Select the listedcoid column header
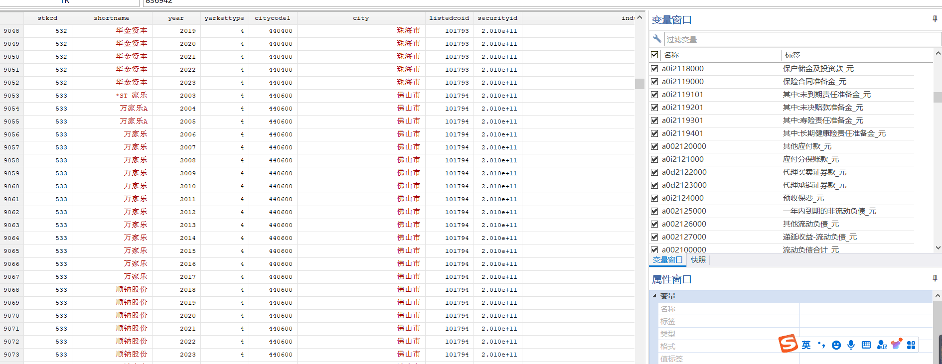This screenshot has height=364, width=942. (x=449, y=18)
